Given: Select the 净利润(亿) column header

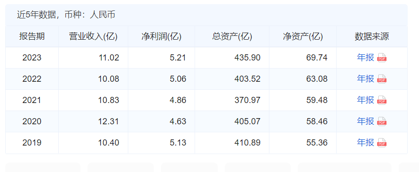Looking at the screenshot, I should (x=161, y=36).
